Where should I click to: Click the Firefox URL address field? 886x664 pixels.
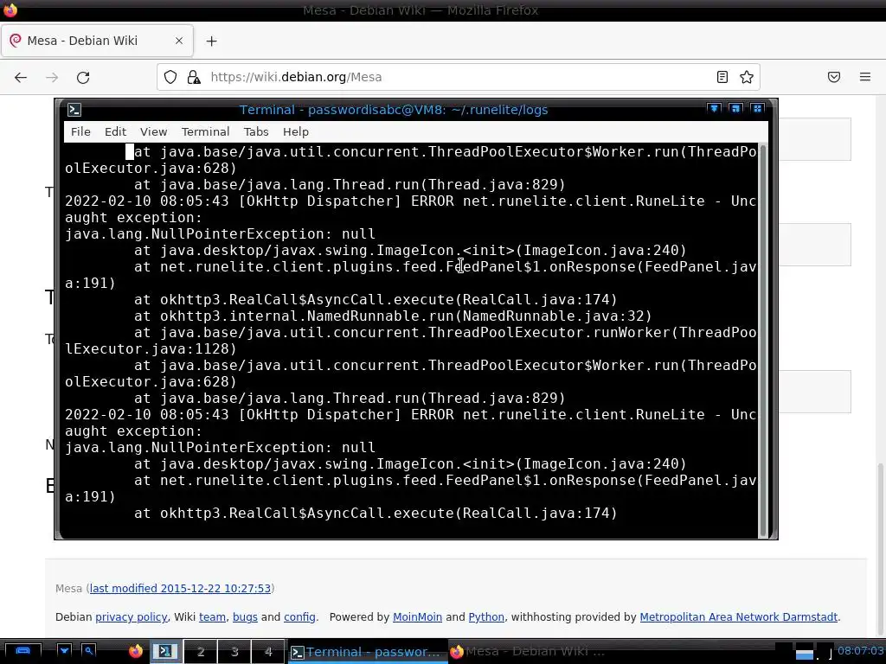coord(458,77)
